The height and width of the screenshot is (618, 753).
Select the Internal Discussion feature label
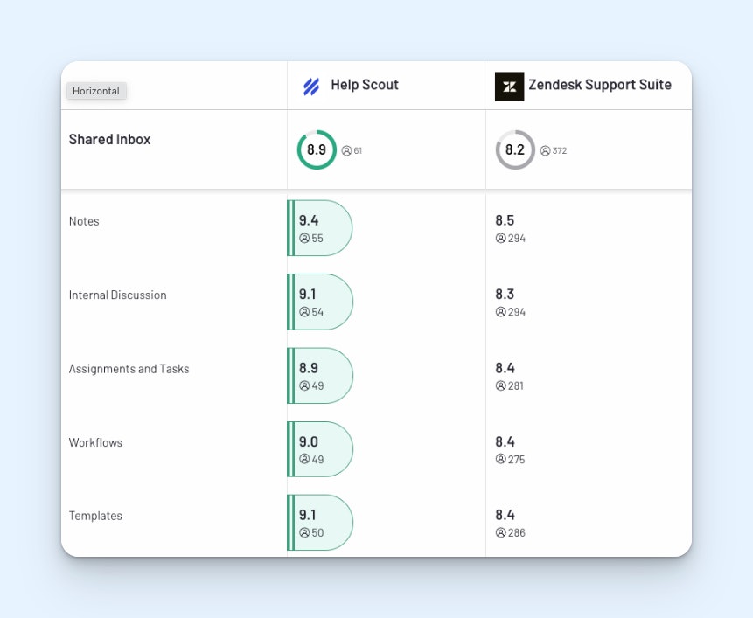[x=118, y=295]
